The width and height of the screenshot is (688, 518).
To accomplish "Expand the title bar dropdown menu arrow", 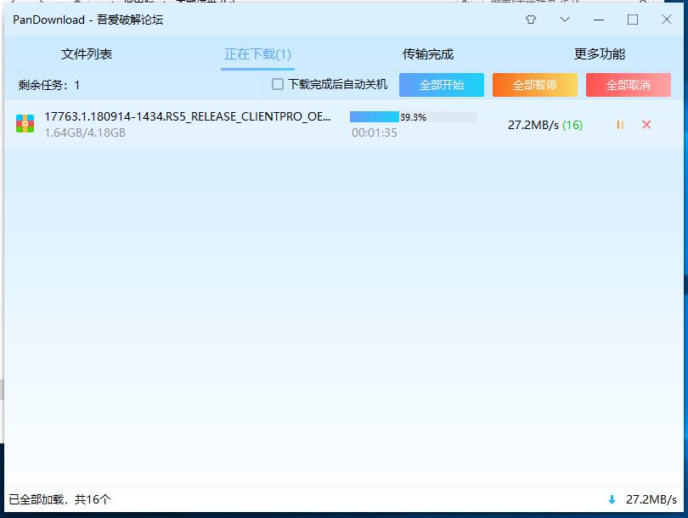I will click(x=565, y=20).
